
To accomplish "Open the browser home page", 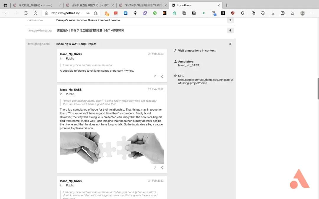I will 35,13.
